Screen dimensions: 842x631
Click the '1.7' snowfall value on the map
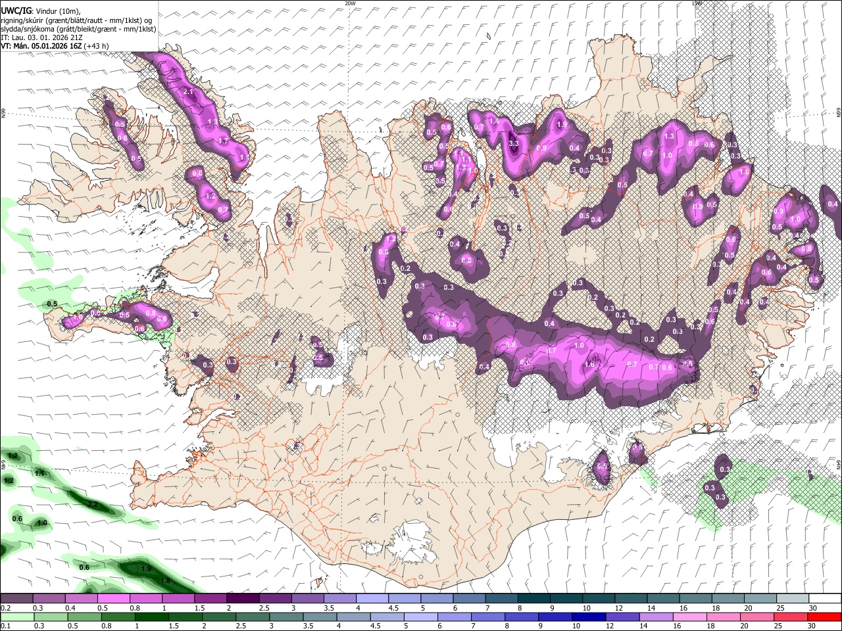(222, 141)
